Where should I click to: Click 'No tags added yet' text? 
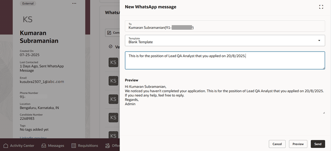click(34, 130)
